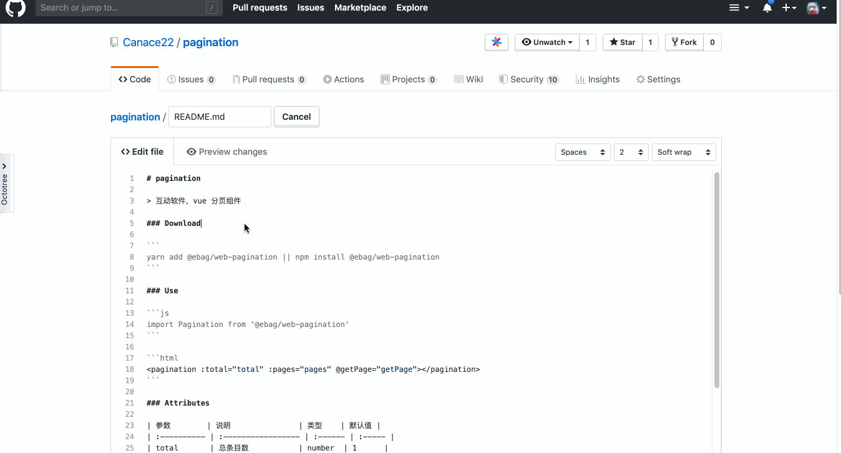Open the plus create-new menu
Screen dimensions: 841x453
coord(789,7)
